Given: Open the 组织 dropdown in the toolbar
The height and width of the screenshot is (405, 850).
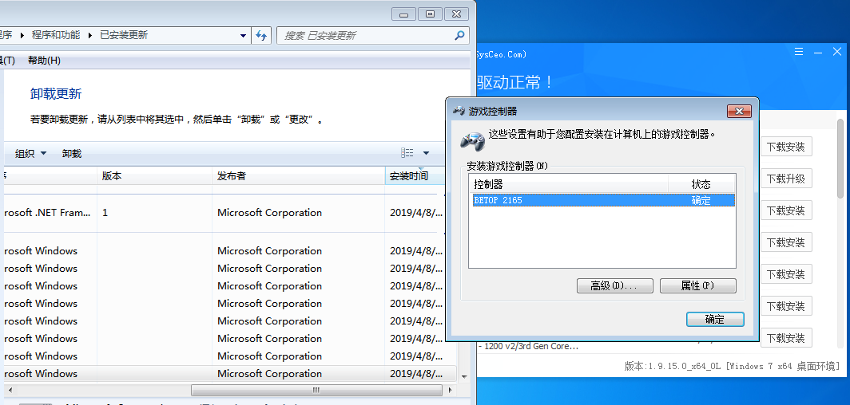Looking at the screenshot, I should click(x=30, y=154).
